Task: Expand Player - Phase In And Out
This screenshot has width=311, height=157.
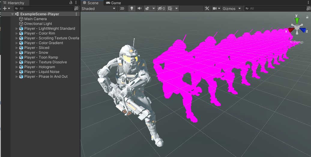Action: click(x=17, y=77)
